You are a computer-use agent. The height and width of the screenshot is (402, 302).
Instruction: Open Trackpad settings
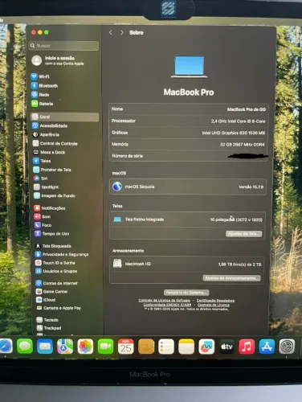[49, 328]
